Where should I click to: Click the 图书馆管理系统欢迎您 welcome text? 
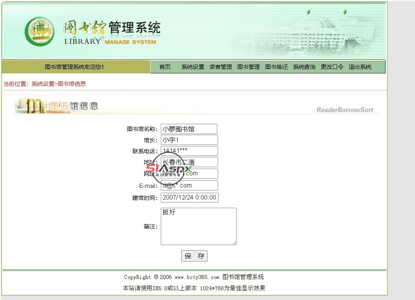point(74,67)
